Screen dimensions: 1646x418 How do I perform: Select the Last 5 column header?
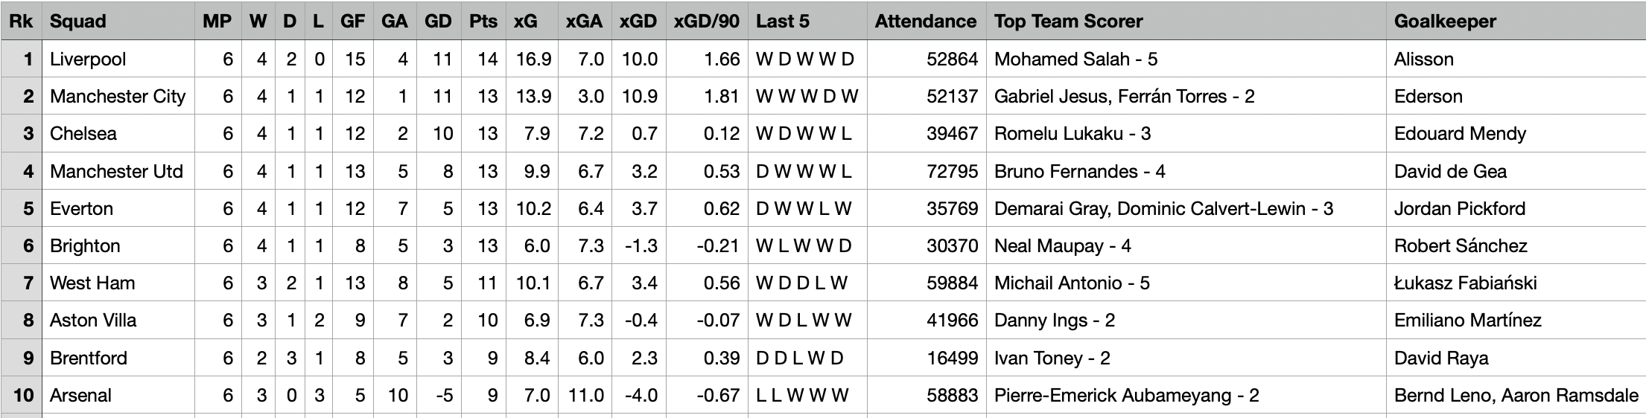[x=807, y=21]
